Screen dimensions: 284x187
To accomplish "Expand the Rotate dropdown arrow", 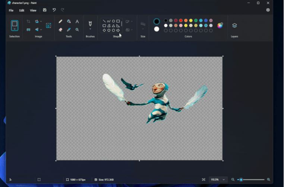I will [41, 21].
